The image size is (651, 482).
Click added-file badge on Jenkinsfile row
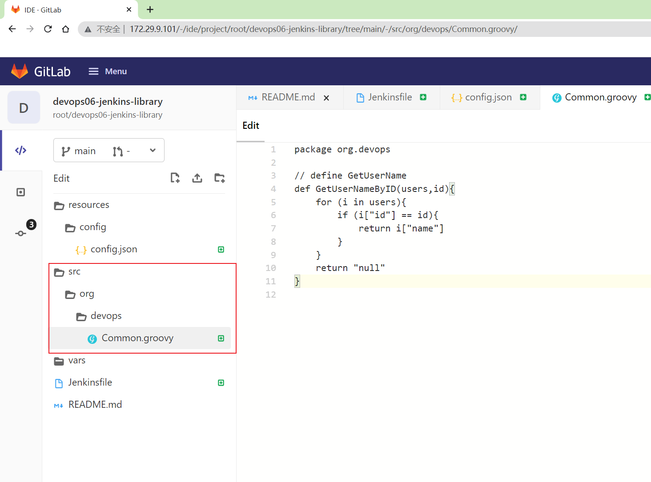(221, 382)
